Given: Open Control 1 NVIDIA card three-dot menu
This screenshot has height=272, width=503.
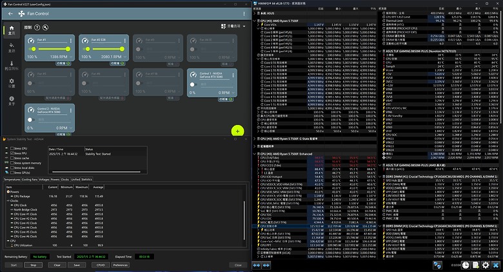Looking at the screenshot, I should click(233, 75).
